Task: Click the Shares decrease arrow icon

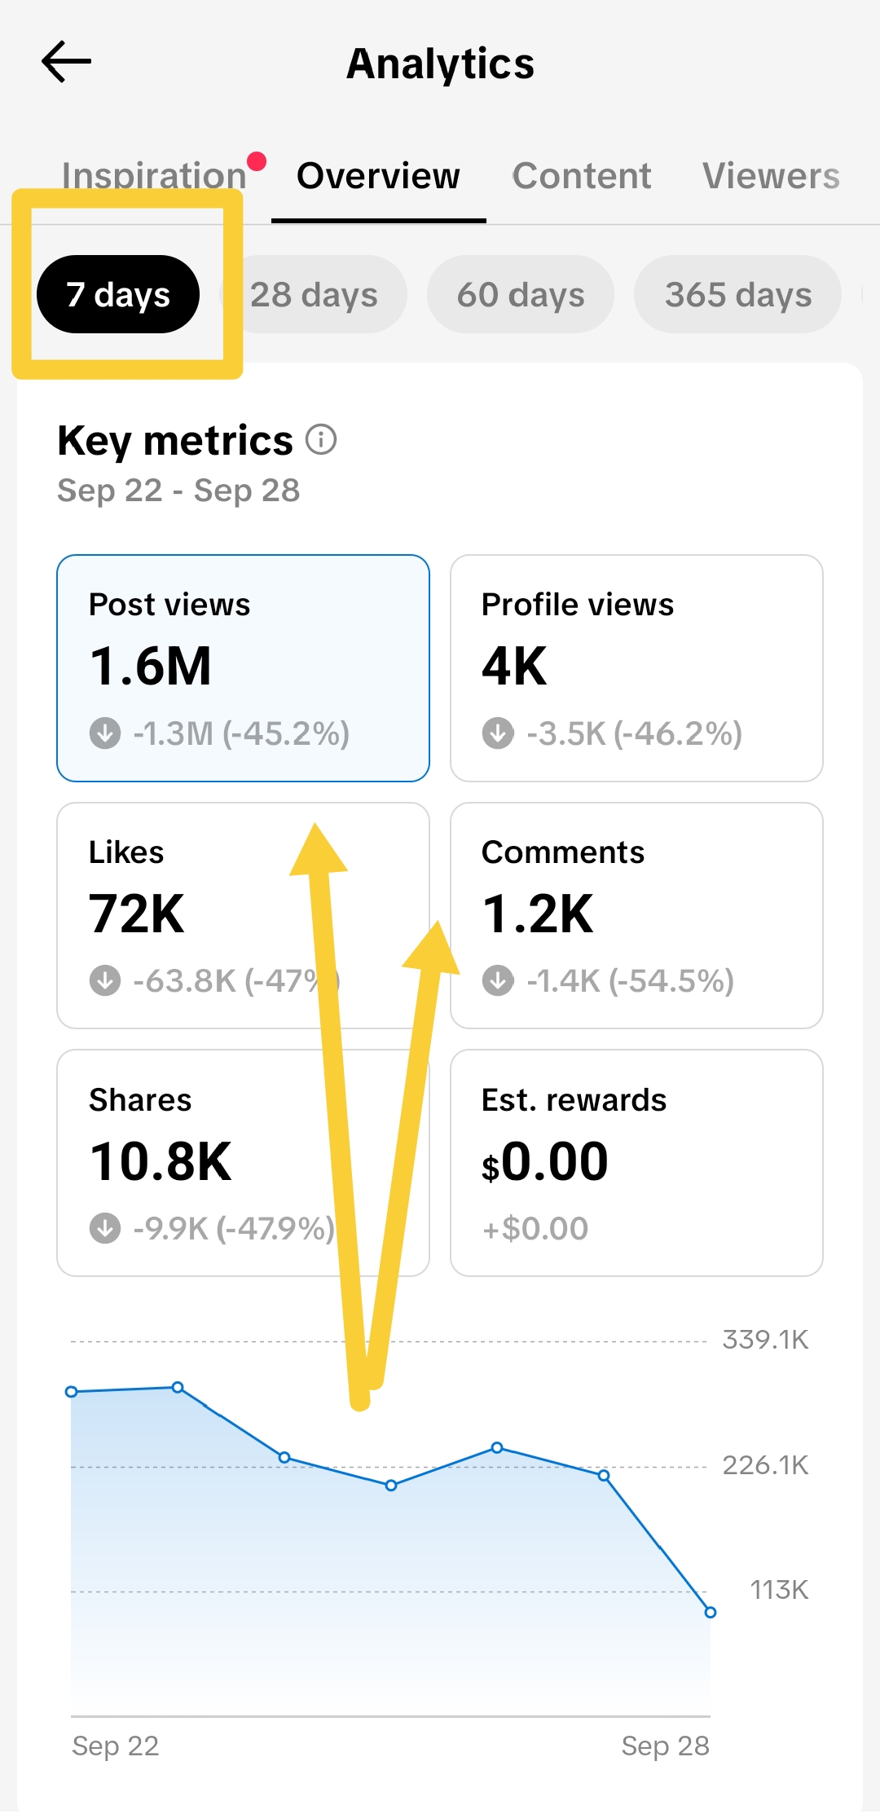Action: [105, 1227]
